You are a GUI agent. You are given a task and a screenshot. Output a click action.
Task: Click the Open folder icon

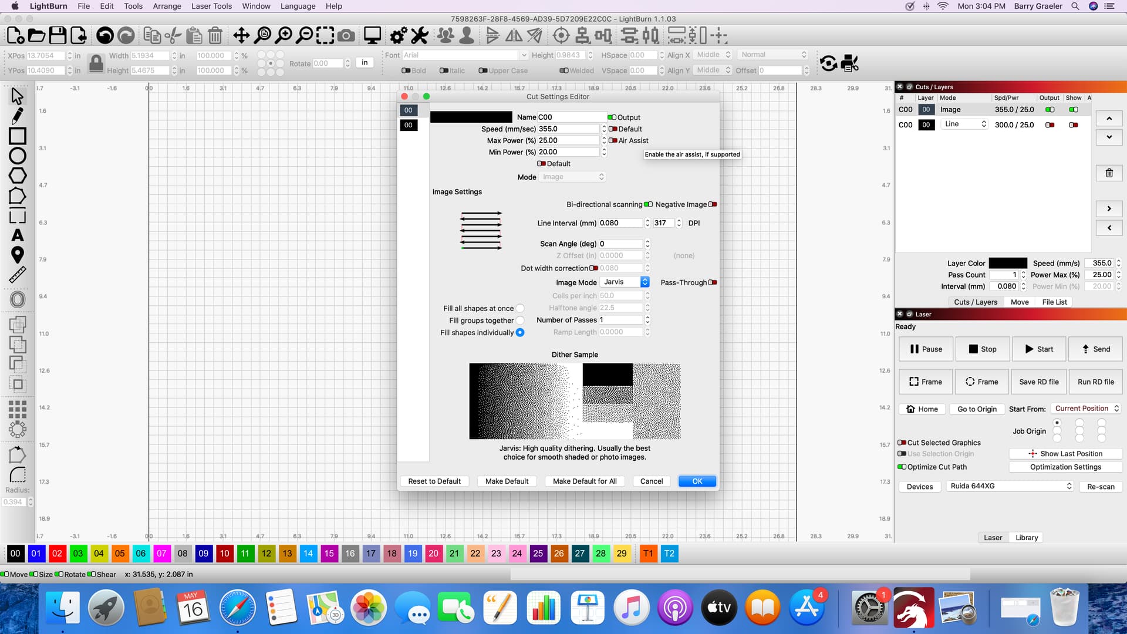coord(36,36)
